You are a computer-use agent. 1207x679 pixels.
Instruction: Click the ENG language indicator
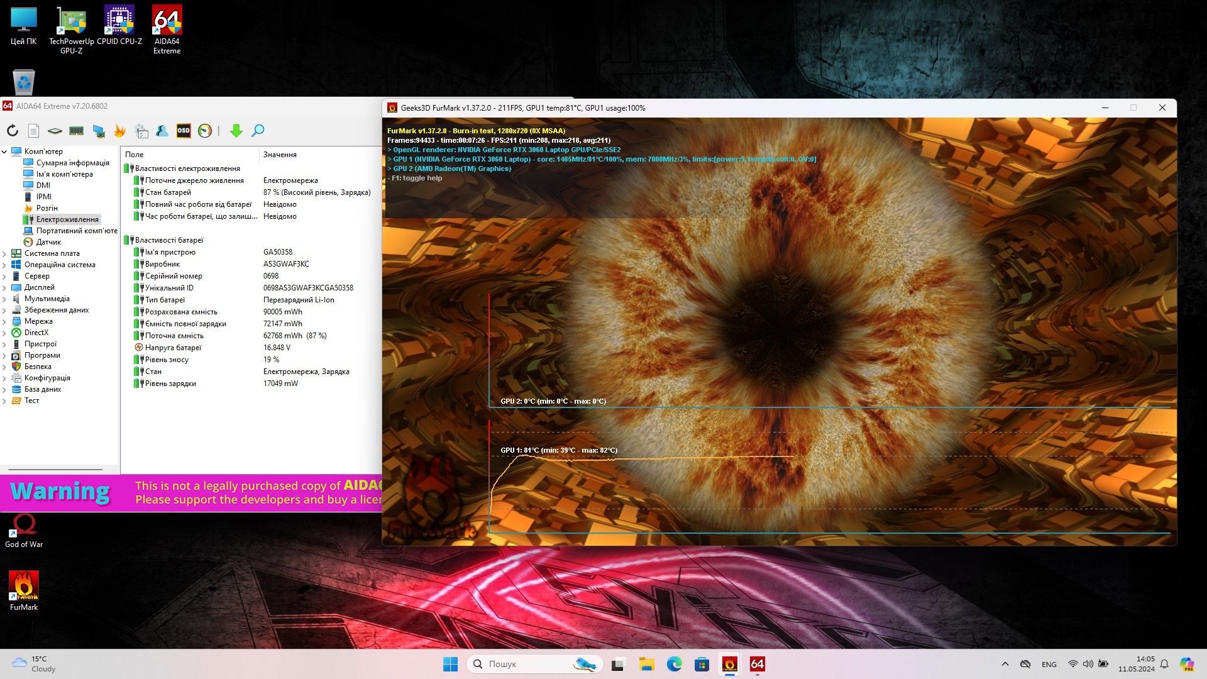coord(1049,664)
